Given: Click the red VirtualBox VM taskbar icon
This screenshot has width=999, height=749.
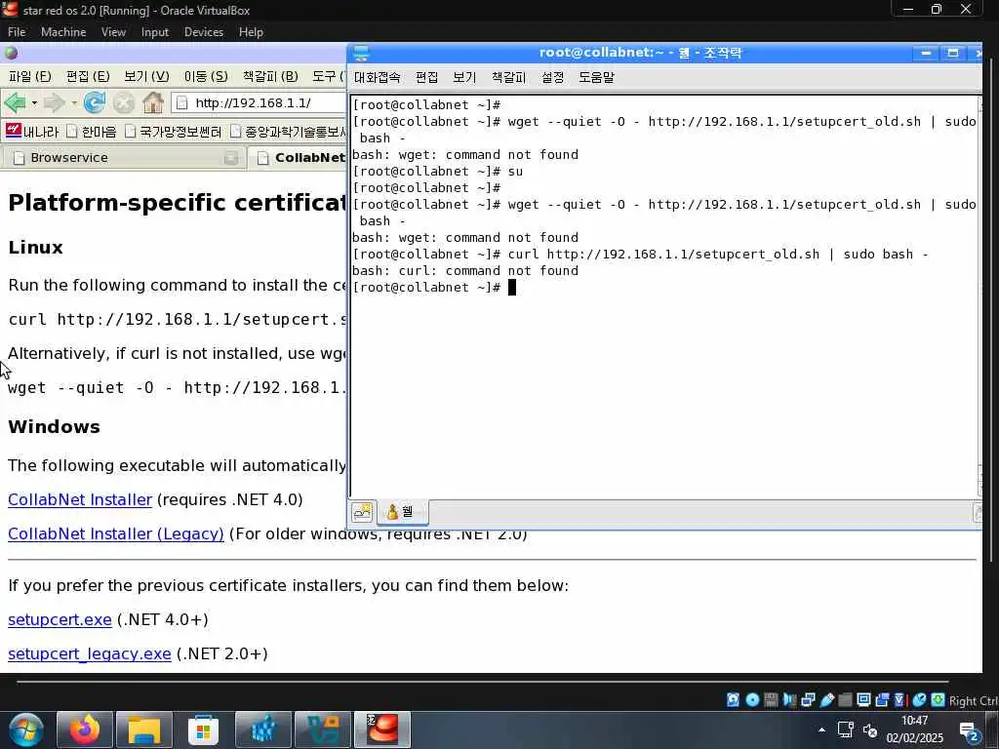Looking at the screenshot, I should point(382,729).
